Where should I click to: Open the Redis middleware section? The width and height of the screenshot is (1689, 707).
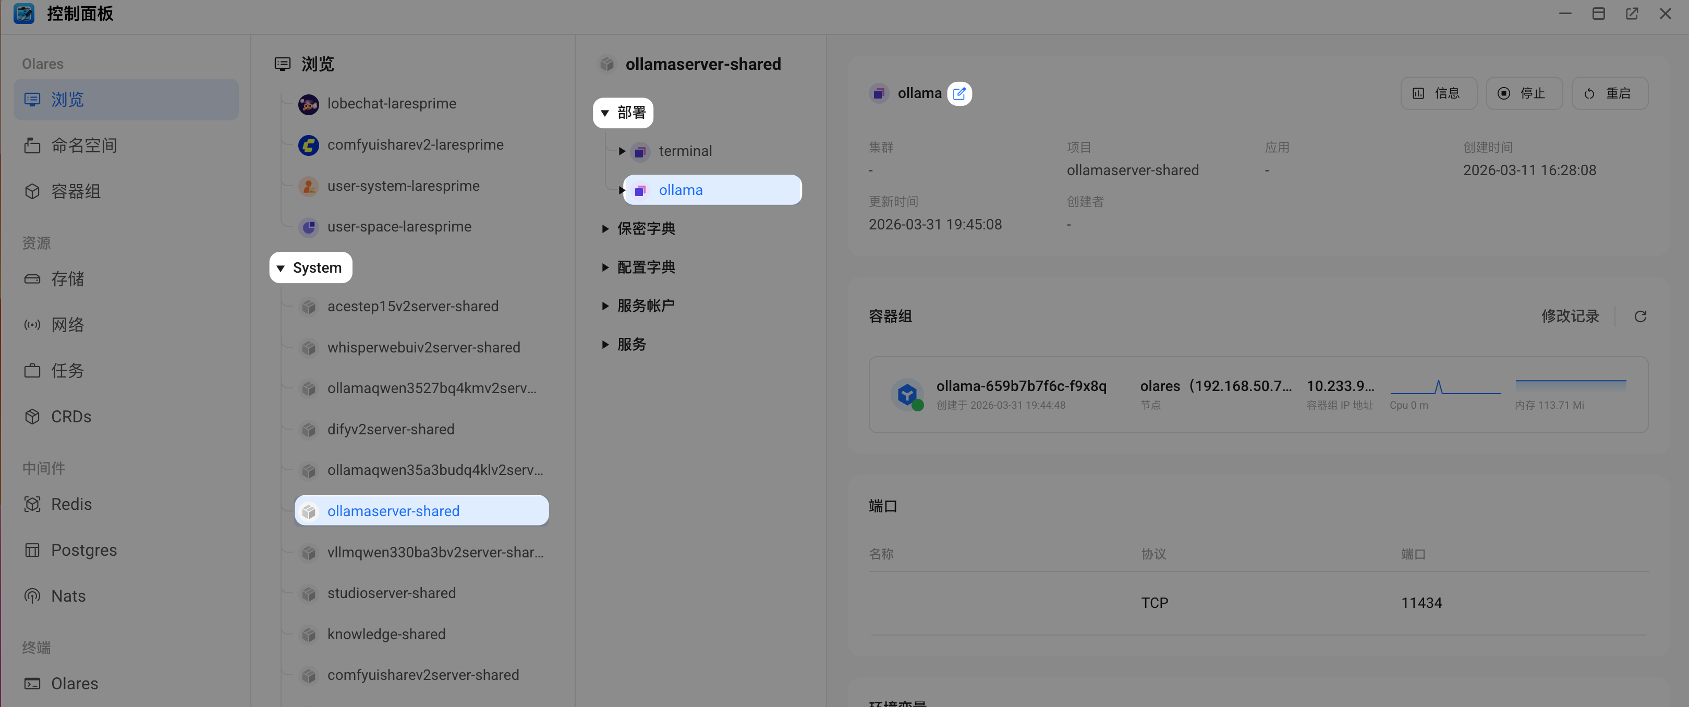71,504
